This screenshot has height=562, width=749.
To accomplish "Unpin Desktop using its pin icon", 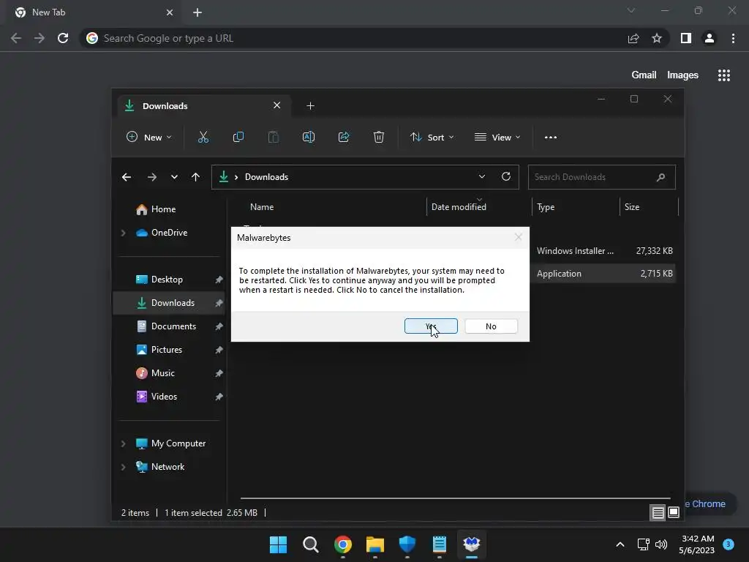I will [x=219, y=280].
